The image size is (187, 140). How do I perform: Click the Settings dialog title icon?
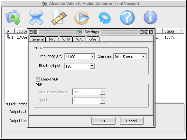(x=80, y=32)
